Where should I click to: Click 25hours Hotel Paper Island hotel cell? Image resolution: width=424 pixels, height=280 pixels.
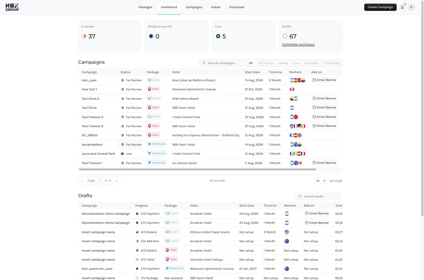point(210,232)
